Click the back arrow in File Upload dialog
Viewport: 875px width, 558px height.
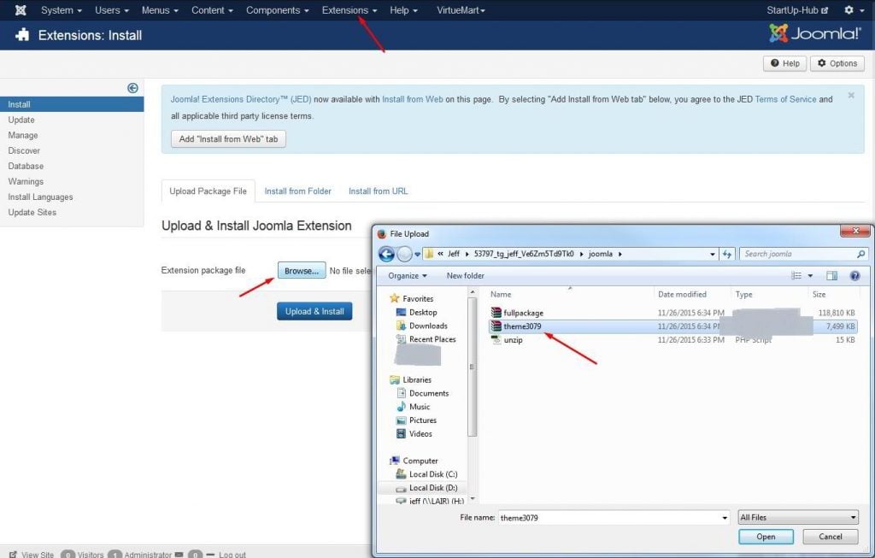coord(386,254)
